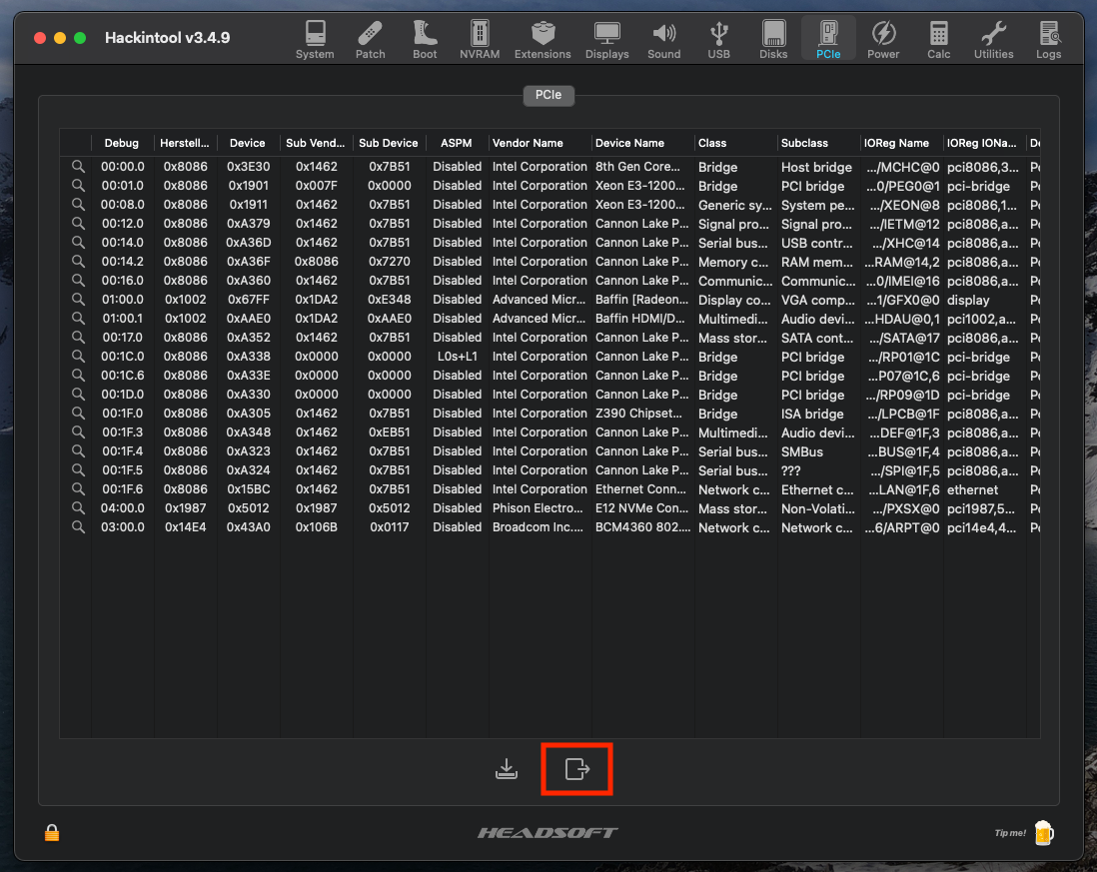
Task: Open the Power toolbar section
Action: pos(883,39)
